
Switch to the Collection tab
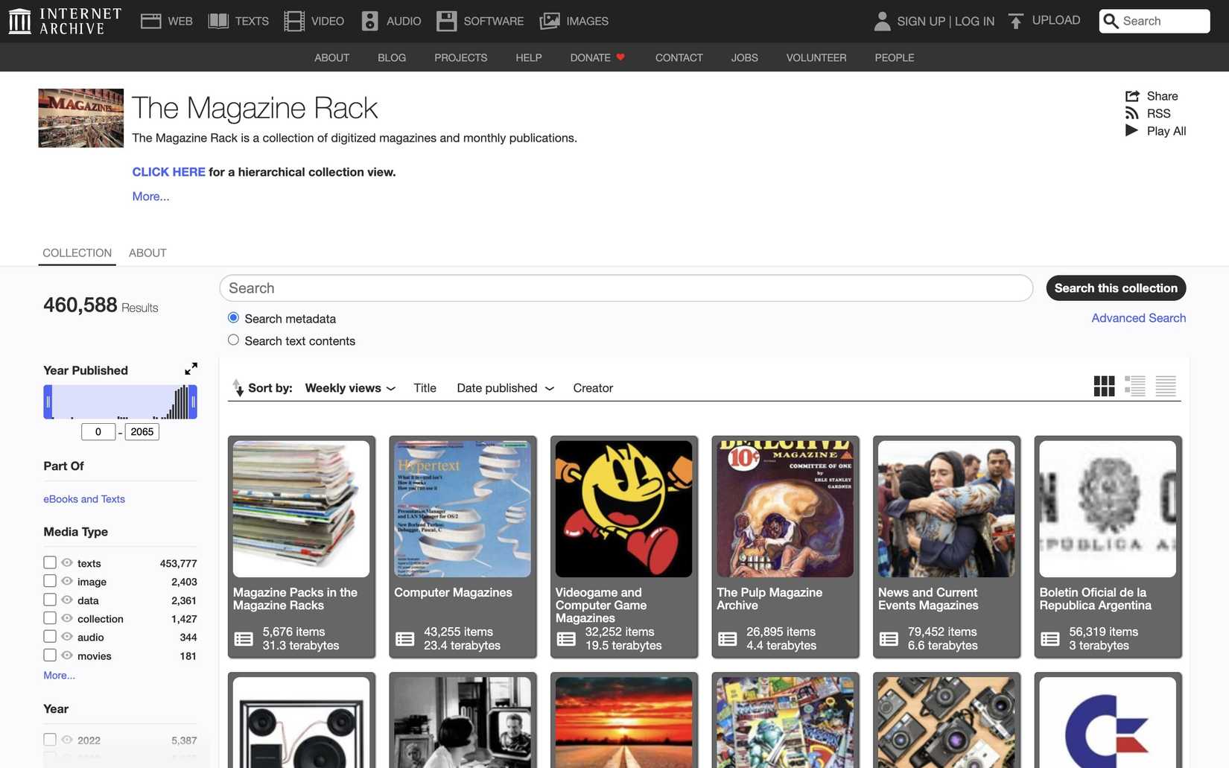pos(77,253)
